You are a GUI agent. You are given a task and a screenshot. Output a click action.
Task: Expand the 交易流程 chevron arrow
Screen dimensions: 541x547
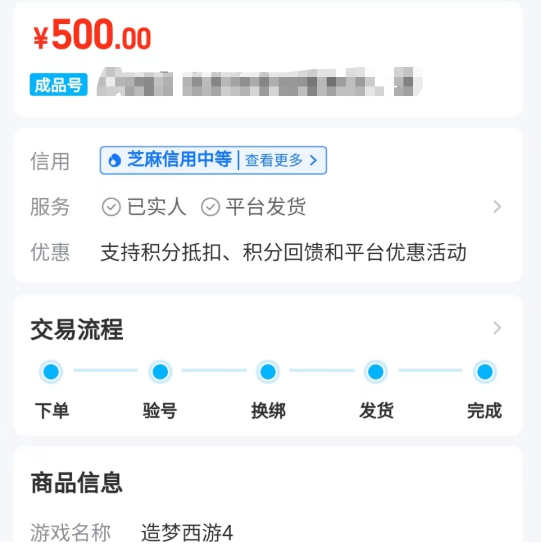point(498,329)
